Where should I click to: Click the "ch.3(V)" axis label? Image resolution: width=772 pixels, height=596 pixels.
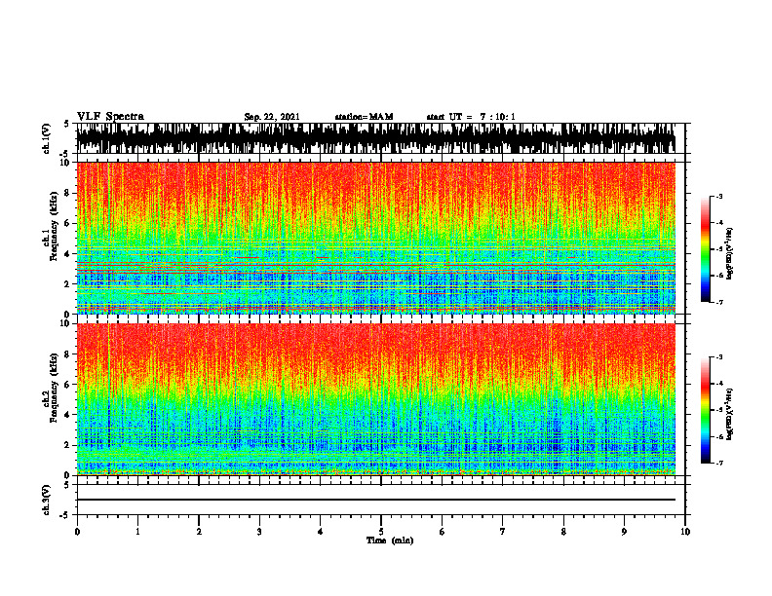[x=47, y=500]
